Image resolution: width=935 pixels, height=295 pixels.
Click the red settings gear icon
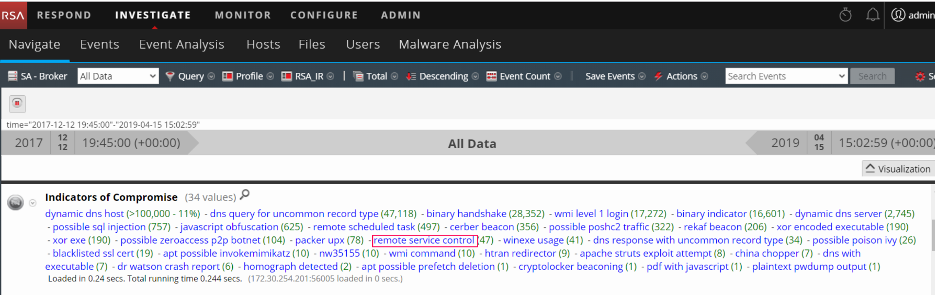click(x=920, y=76)
